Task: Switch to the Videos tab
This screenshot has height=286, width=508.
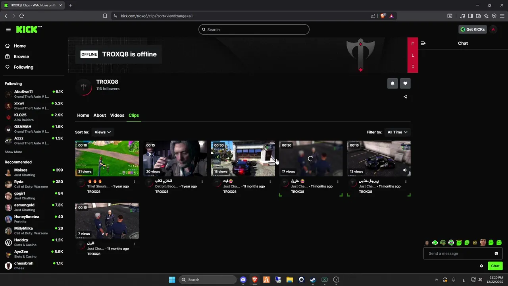Action: pyautogui.click(x=117, y=115)
